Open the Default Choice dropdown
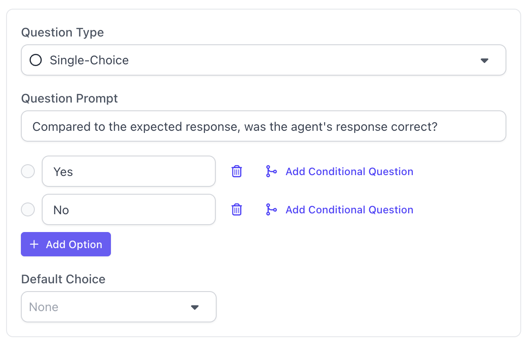 119,307
